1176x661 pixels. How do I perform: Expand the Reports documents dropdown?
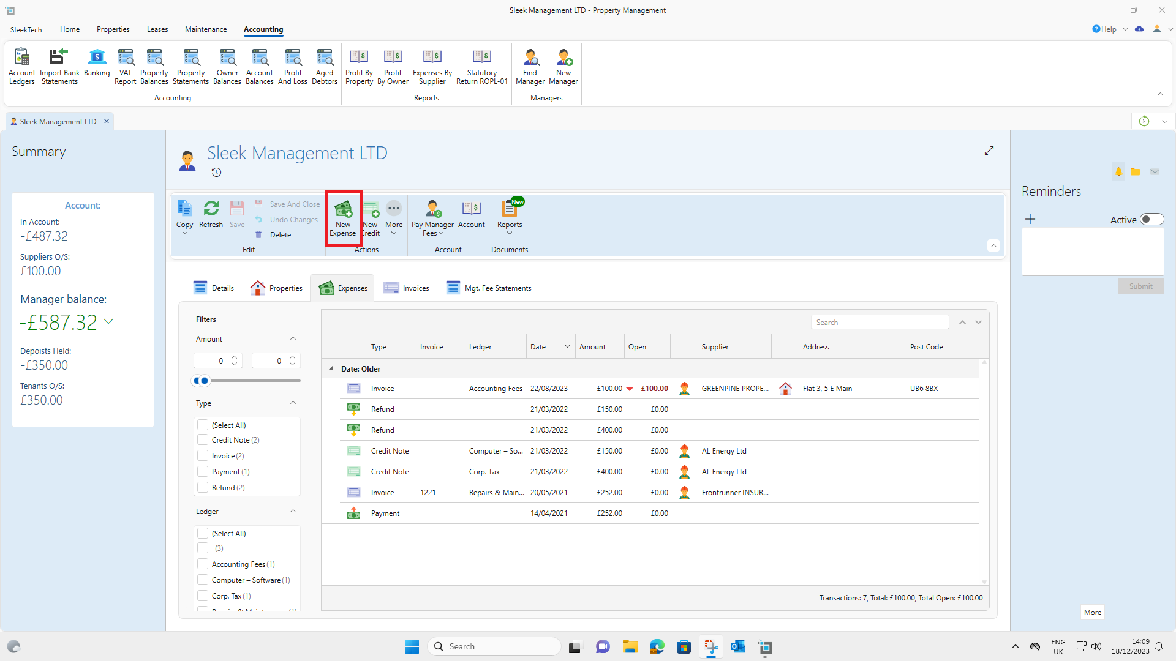click(510, 233)
